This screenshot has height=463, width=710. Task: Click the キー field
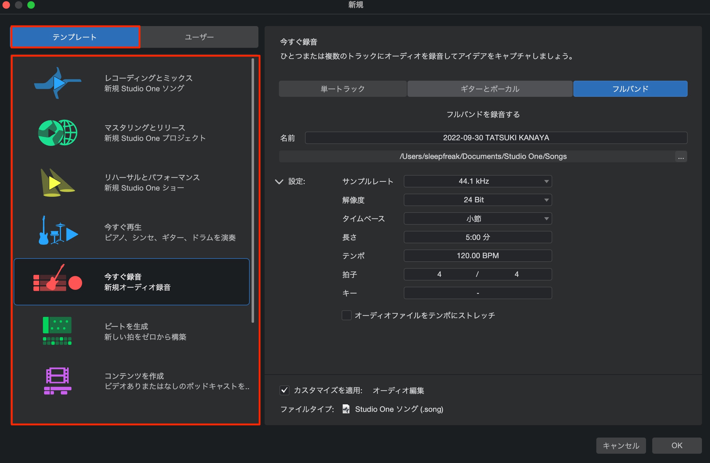(x=478, y=293)
